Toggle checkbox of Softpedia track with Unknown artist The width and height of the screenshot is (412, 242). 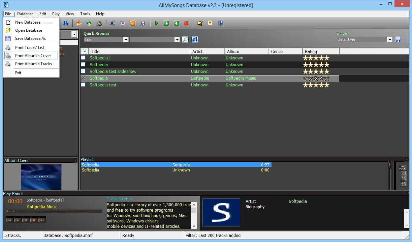click(x=83, y=64)
